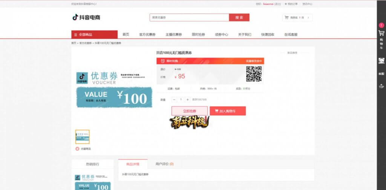386x190 pixels.
Task: Open 在线客服 navigation item
Action: click(291, 35)
